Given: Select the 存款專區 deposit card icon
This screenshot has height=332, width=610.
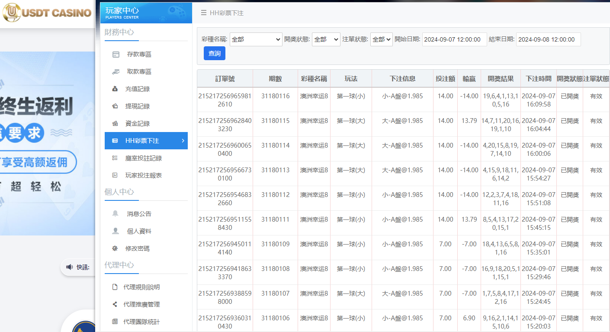Looking at the screenshot, I should point(115,54).
